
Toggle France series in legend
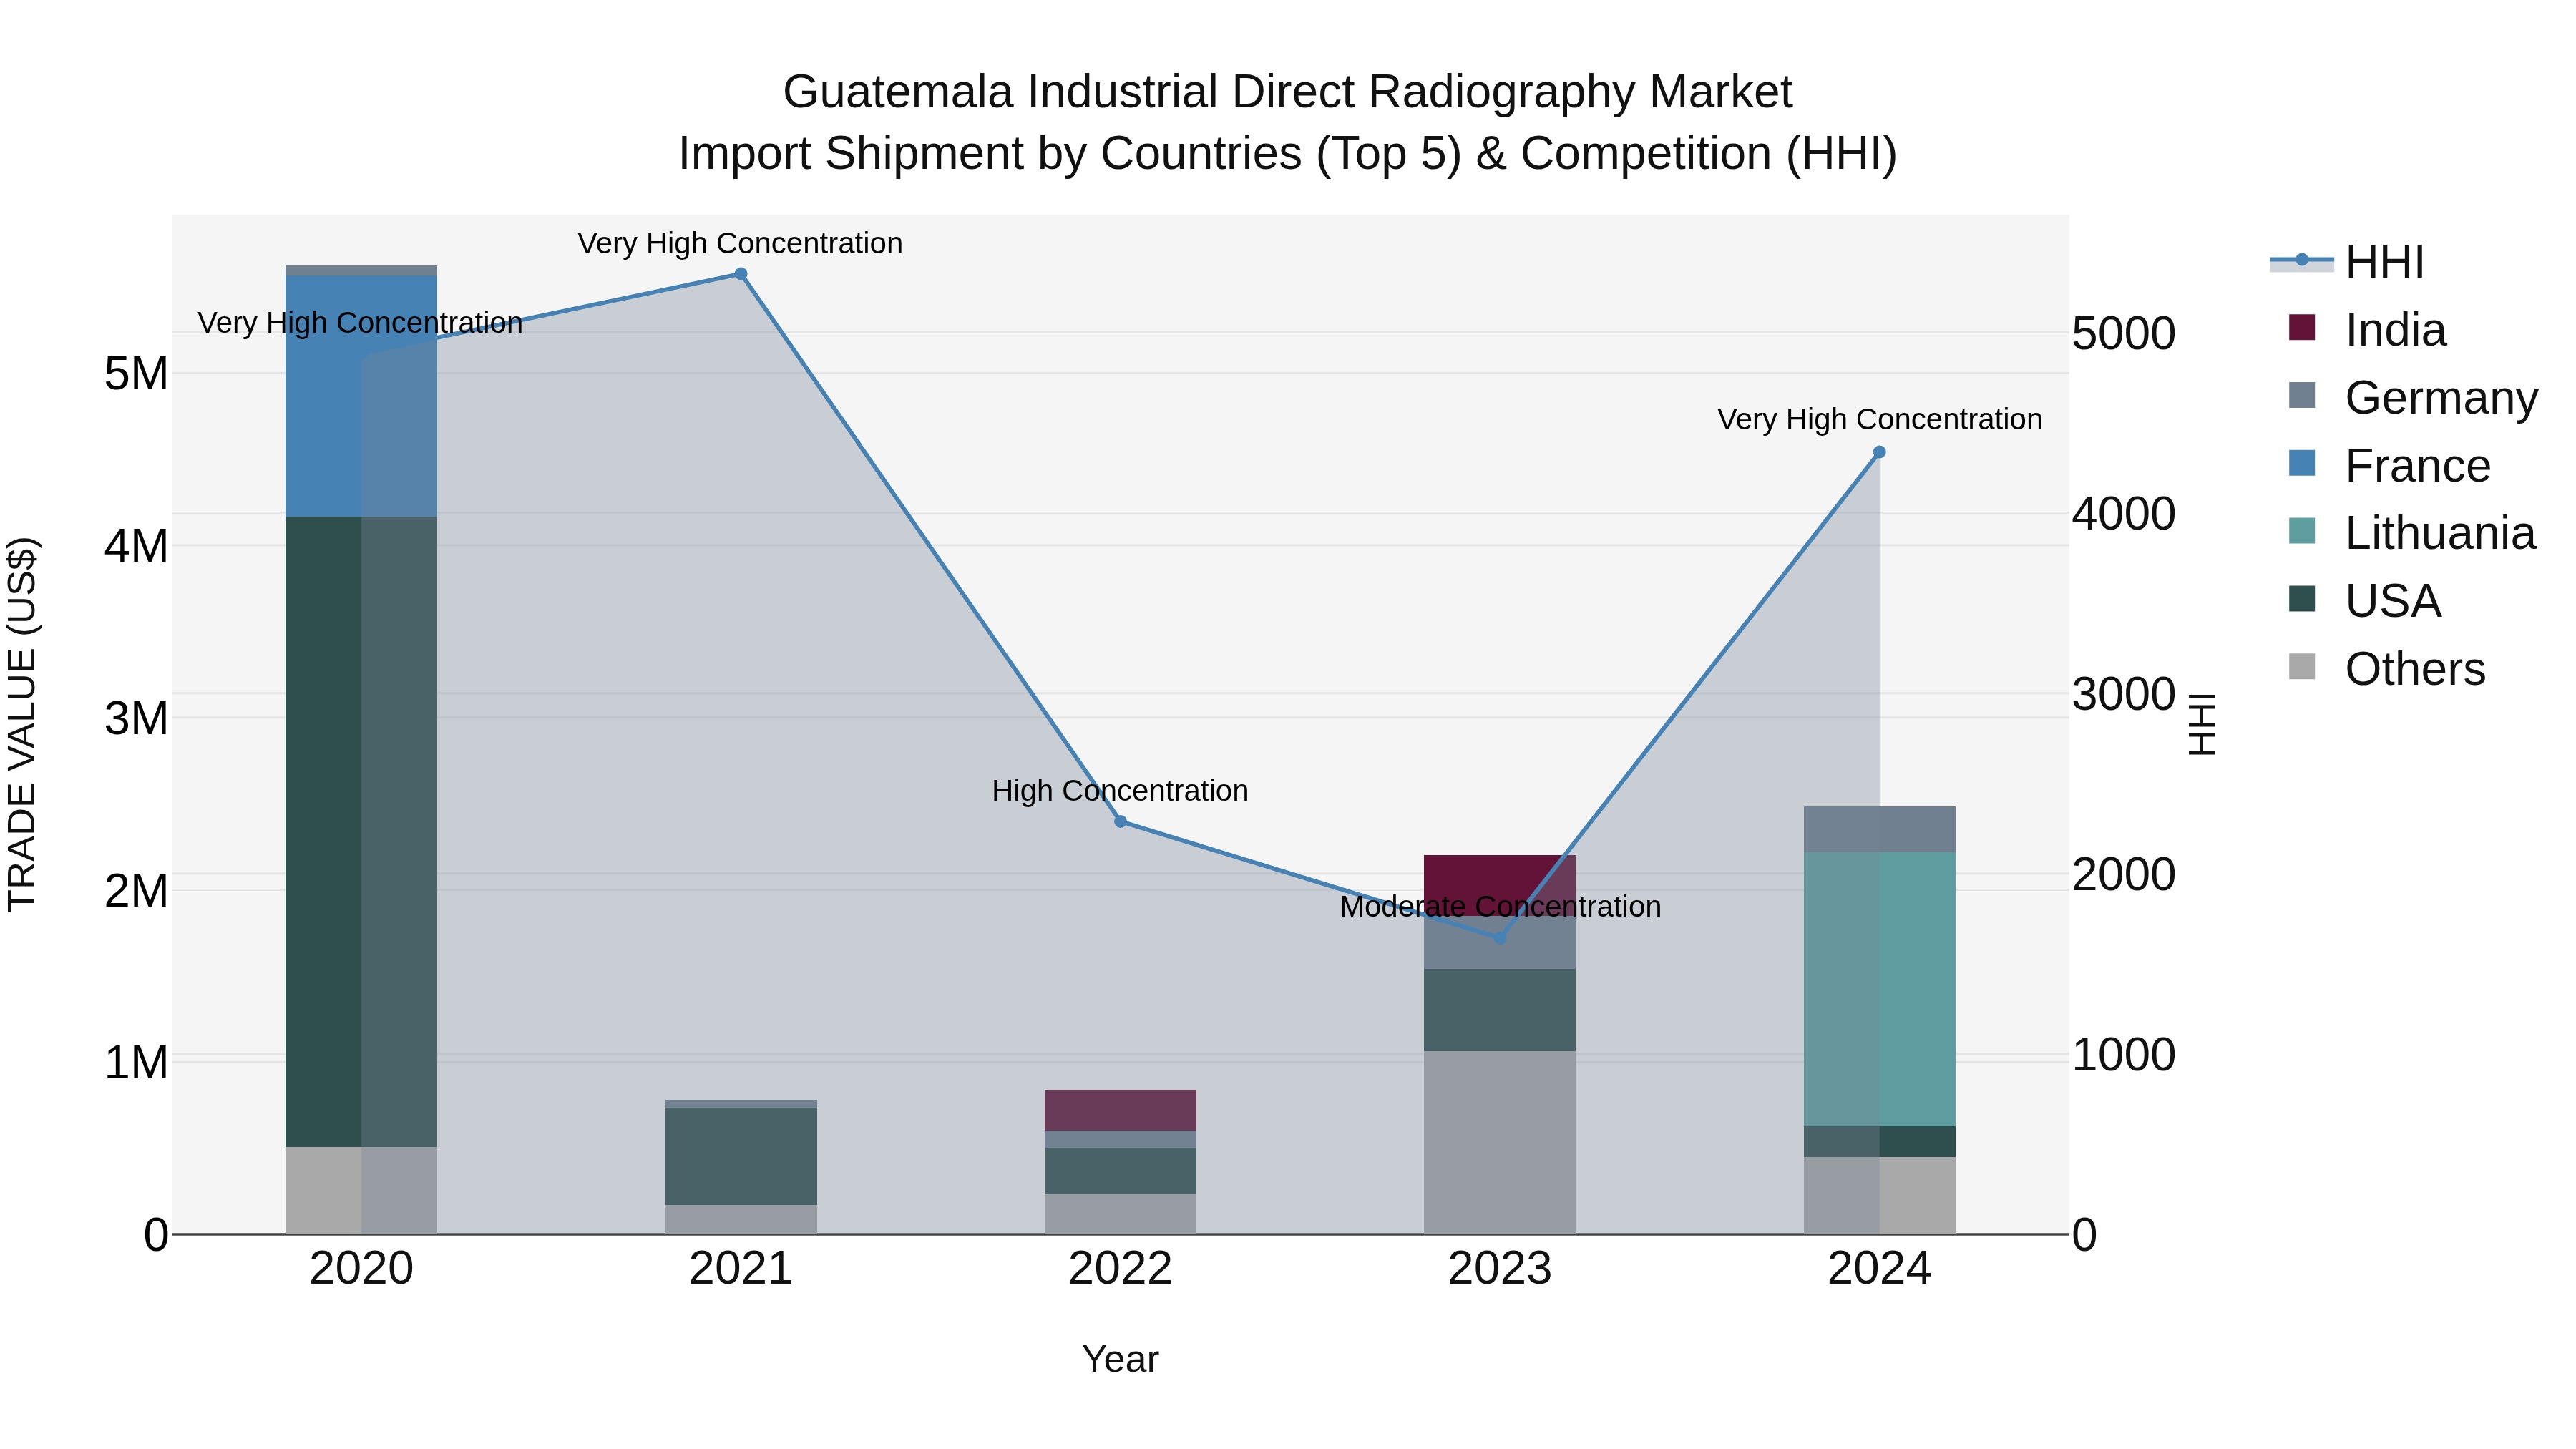[x=2389, y=466]
